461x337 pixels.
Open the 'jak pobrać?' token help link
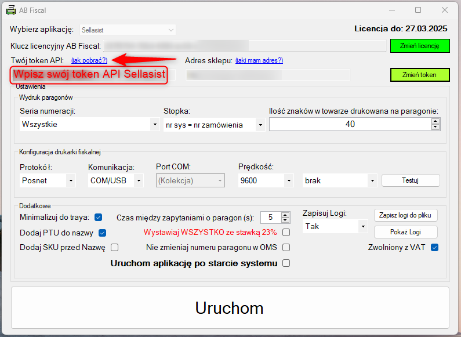coord(89,60)
